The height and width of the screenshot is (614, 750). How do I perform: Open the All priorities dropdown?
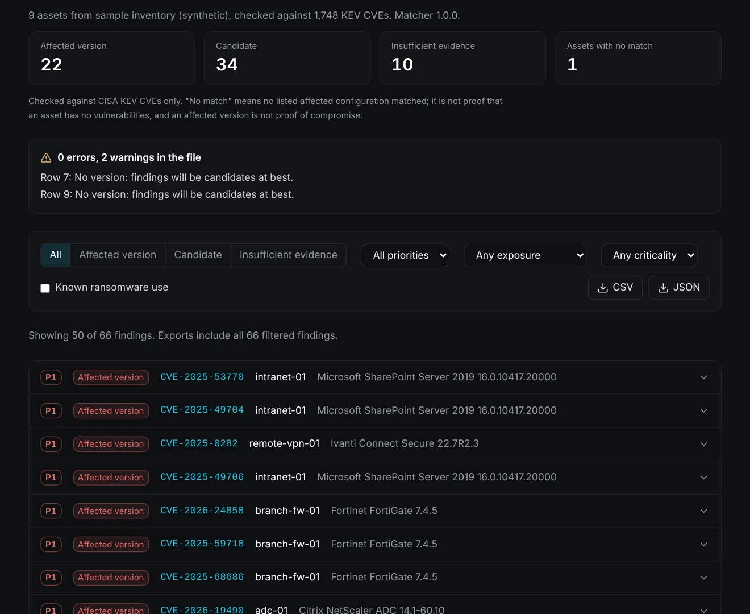click(405, 255)
